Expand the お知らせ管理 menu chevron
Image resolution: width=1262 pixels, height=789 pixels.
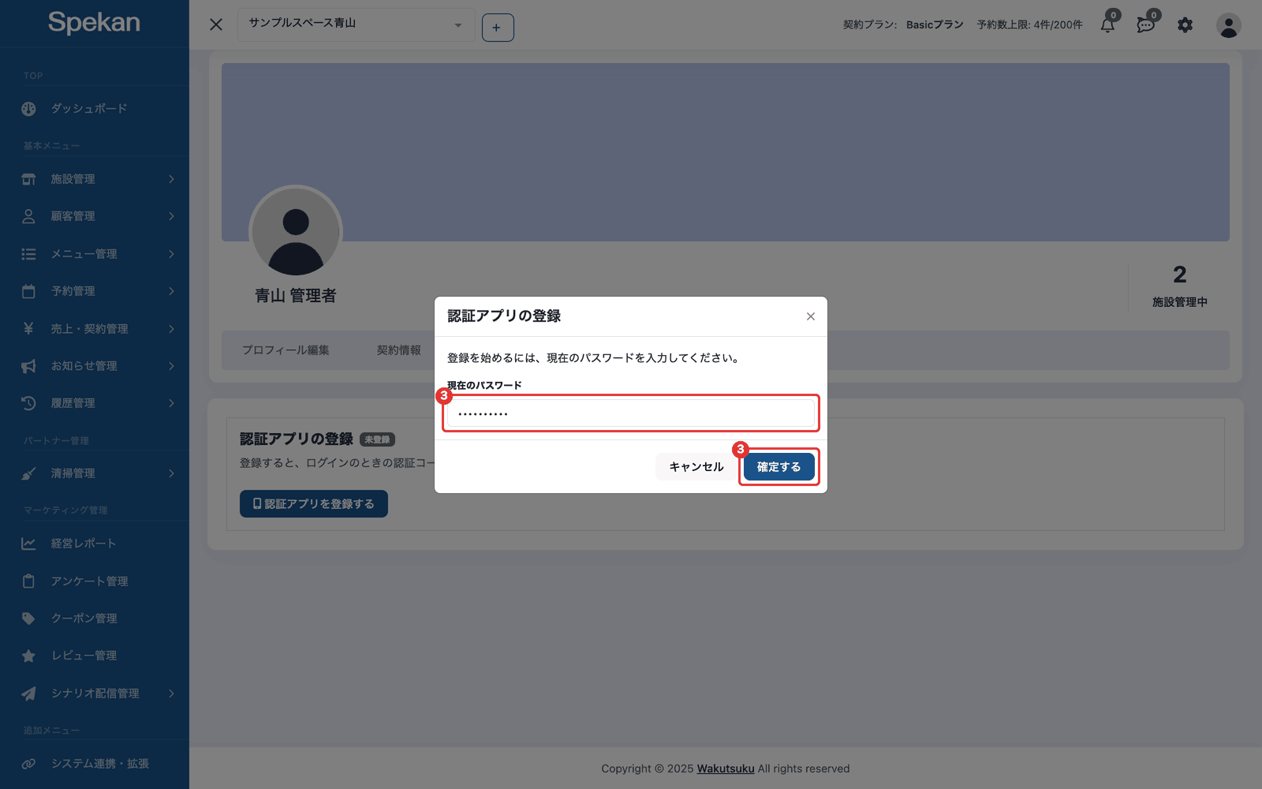point(171,366)
